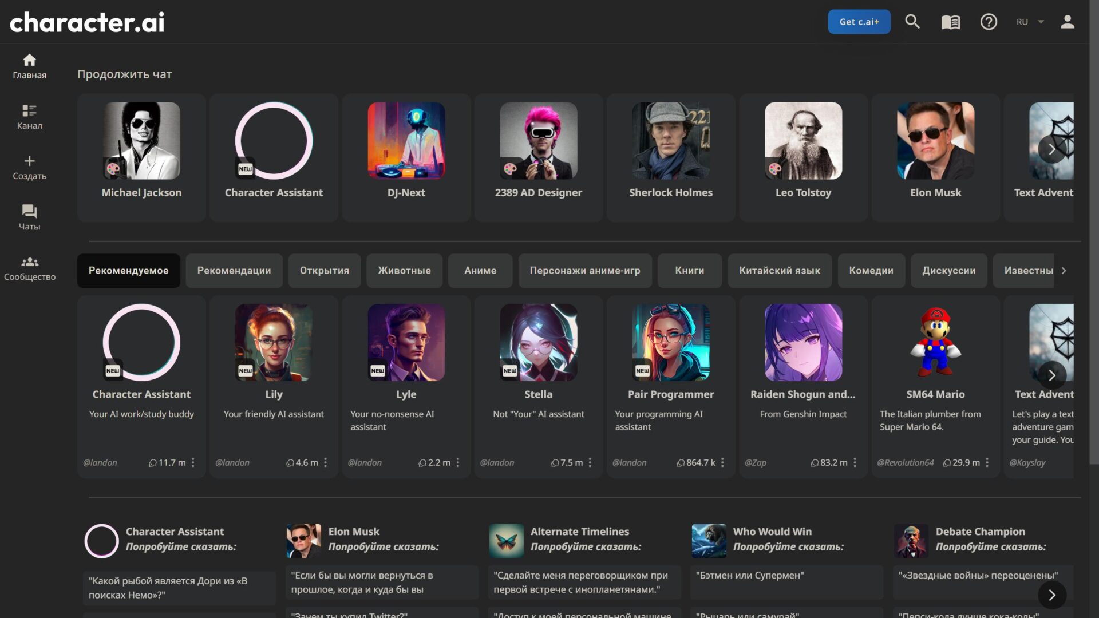Click the page vertical scrollbar
Viewport: 1099px width, 618px height.
(1094, 229)
